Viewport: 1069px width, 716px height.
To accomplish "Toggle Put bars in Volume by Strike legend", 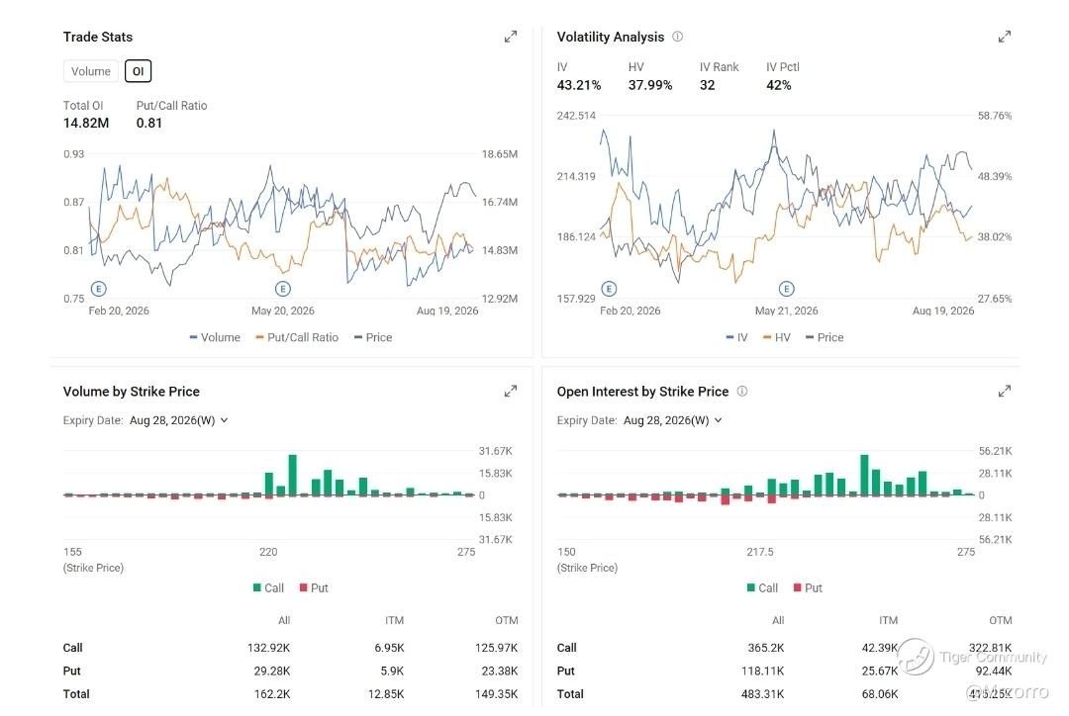I will tap(314, 587).
